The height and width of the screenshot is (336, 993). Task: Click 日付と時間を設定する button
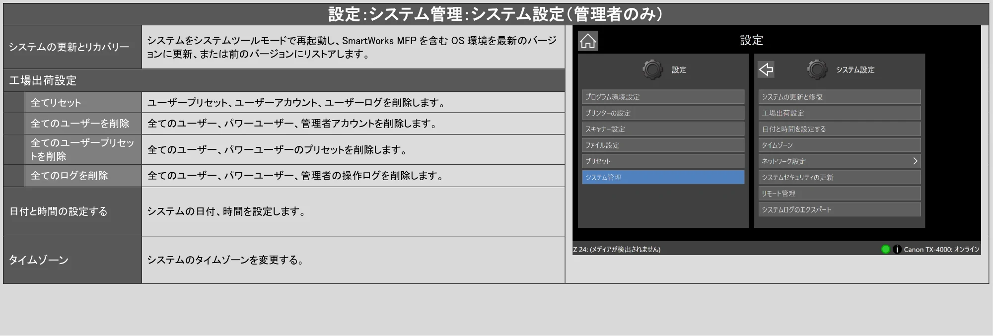click(x=839, y=129)
